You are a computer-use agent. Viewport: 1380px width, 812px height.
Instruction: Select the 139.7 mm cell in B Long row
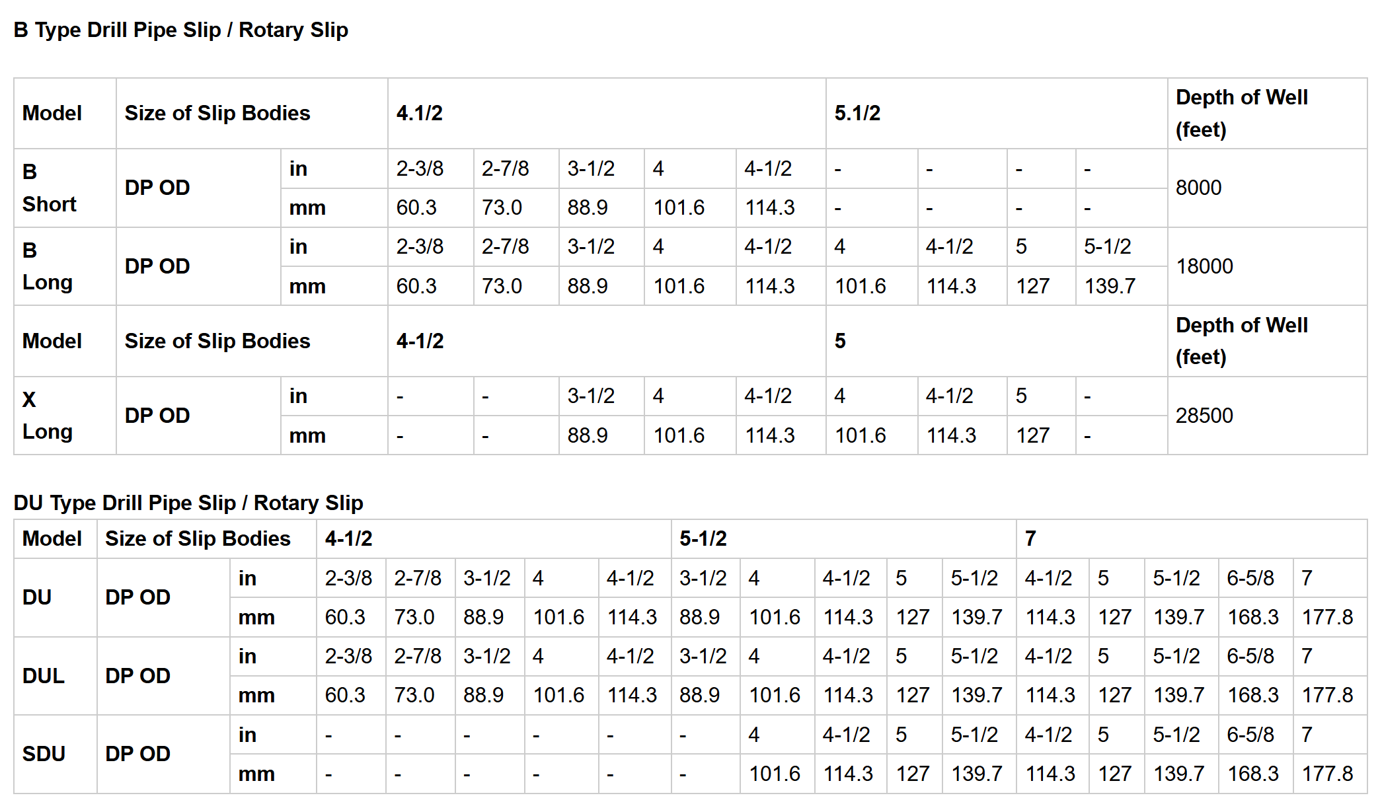click(1110, 286)
